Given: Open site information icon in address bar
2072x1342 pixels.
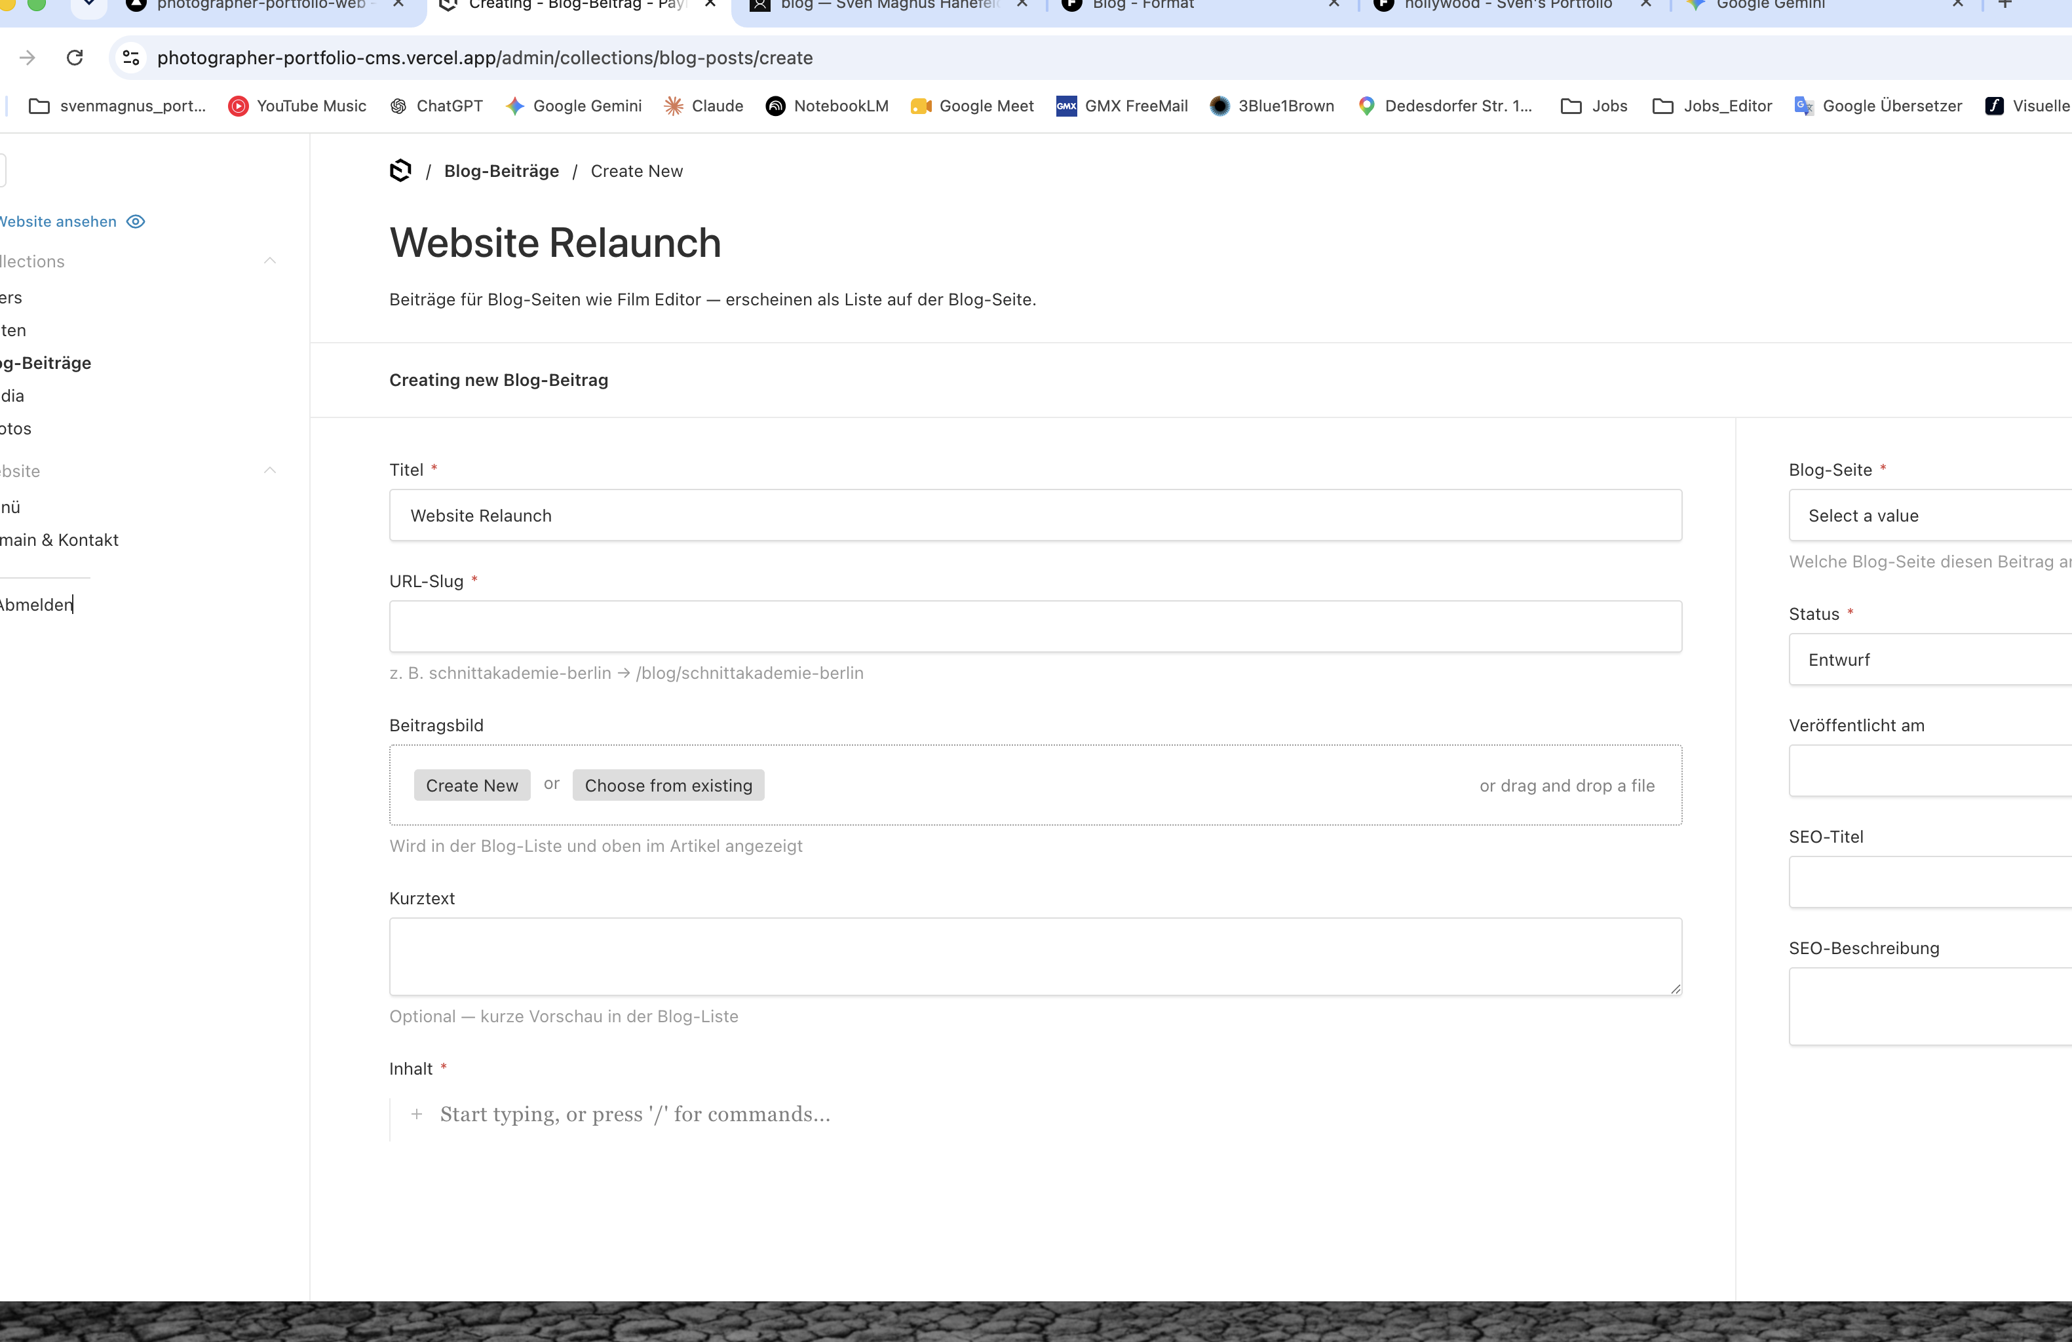Looking at the screenshot, I should tap(130, 58).
